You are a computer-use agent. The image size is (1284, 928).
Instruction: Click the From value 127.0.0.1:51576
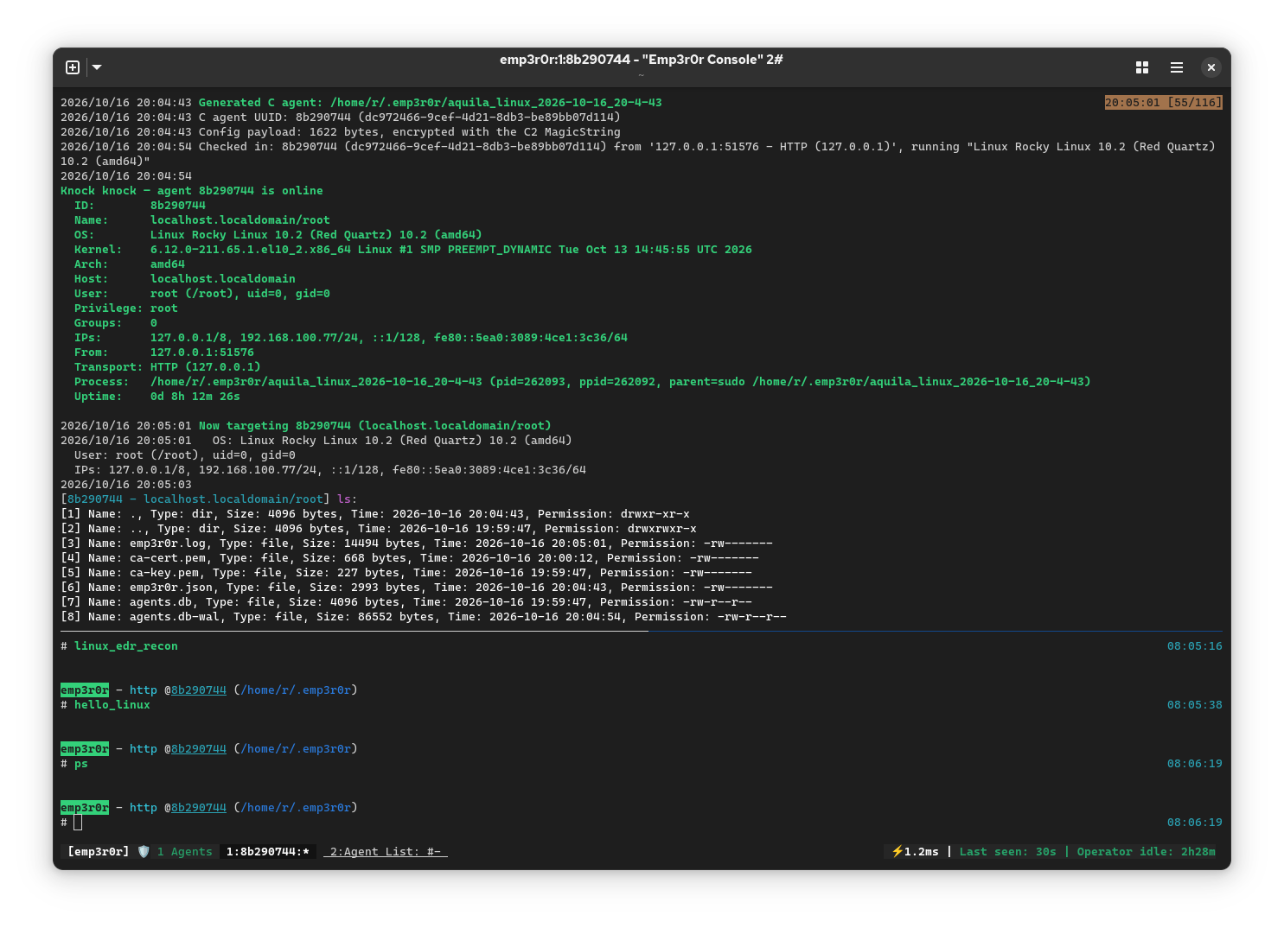coord(202,353)
